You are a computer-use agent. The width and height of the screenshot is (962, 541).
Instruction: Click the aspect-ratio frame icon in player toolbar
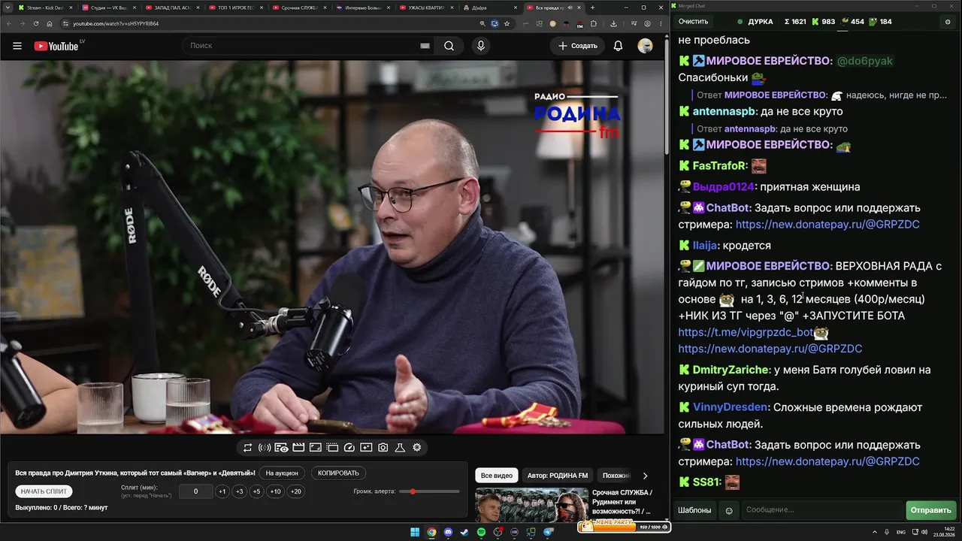tap(315, 448)
